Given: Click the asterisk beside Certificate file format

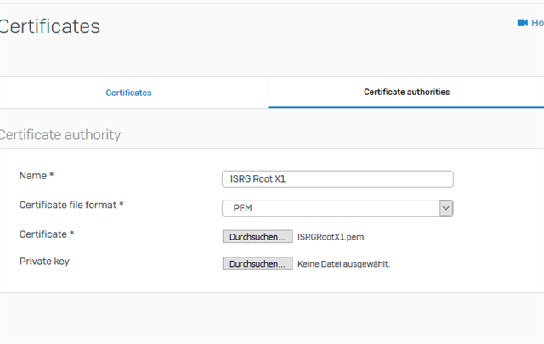Looking at the screenshot, I should (x=122, y=204).
